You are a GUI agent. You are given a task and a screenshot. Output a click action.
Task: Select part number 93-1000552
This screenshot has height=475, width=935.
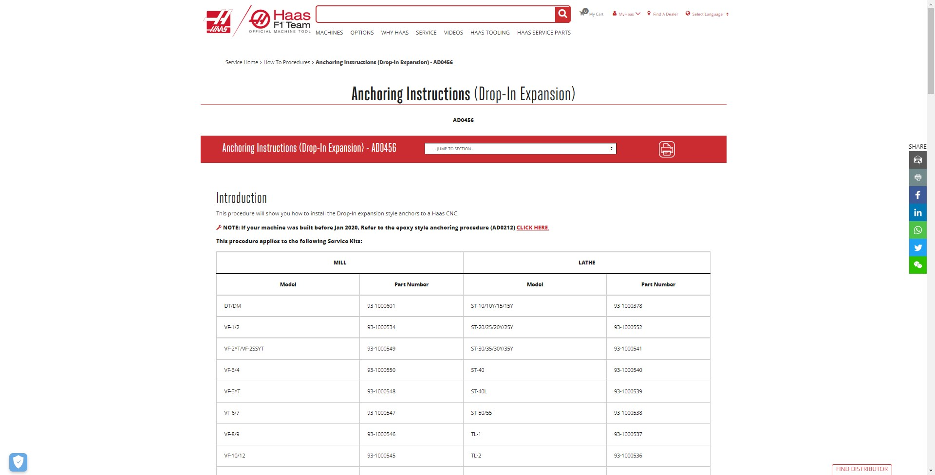click(658, 327)
